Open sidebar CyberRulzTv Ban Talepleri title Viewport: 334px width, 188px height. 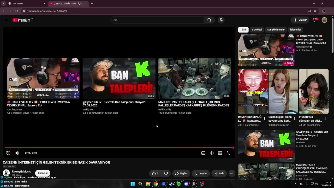coord(312,135)
